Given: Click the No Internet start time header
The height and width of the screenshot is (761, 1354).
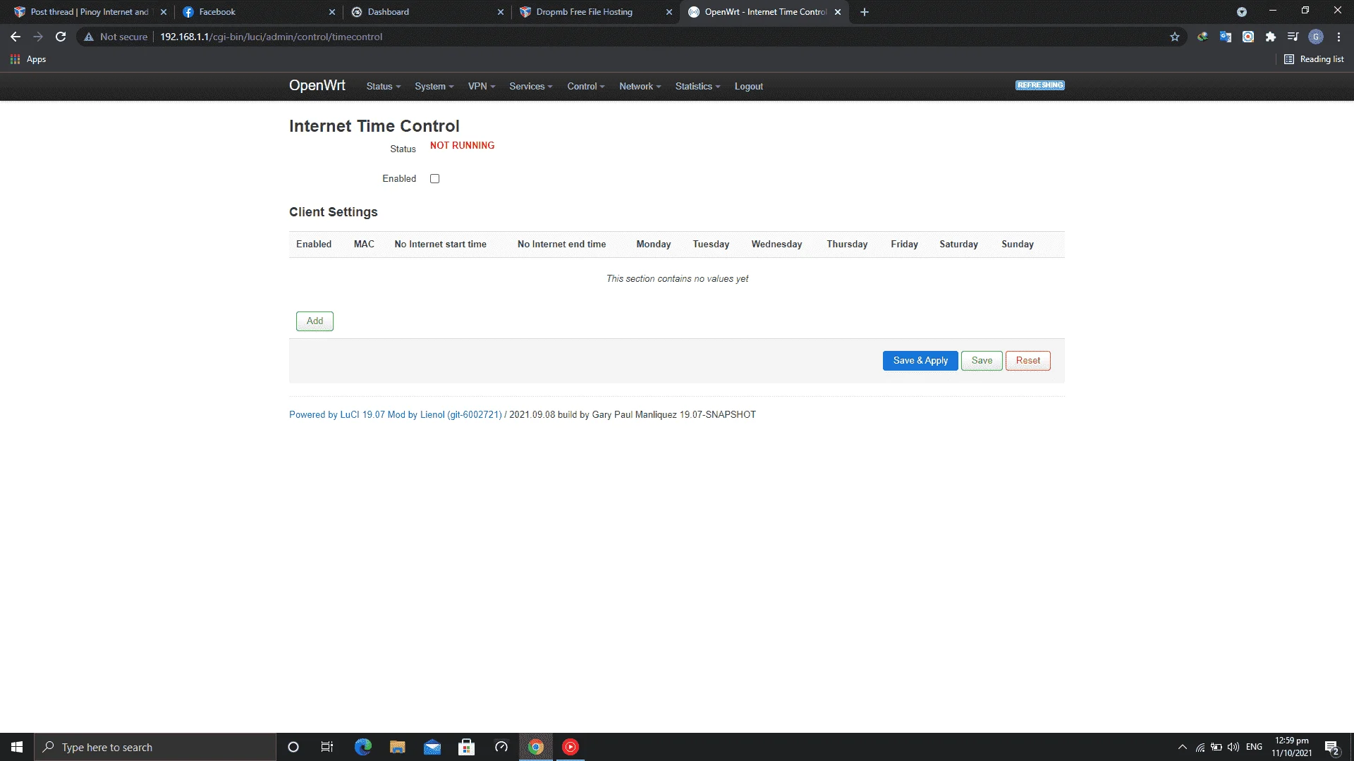Looking at the screenshot, I should point(440,244).
